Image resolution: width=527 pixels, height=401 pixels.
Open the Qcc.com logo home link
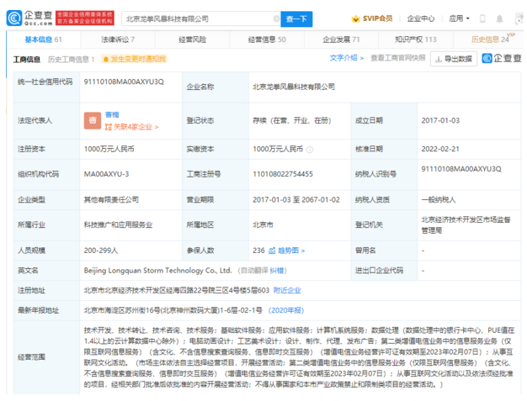click(x=29, y=18)
